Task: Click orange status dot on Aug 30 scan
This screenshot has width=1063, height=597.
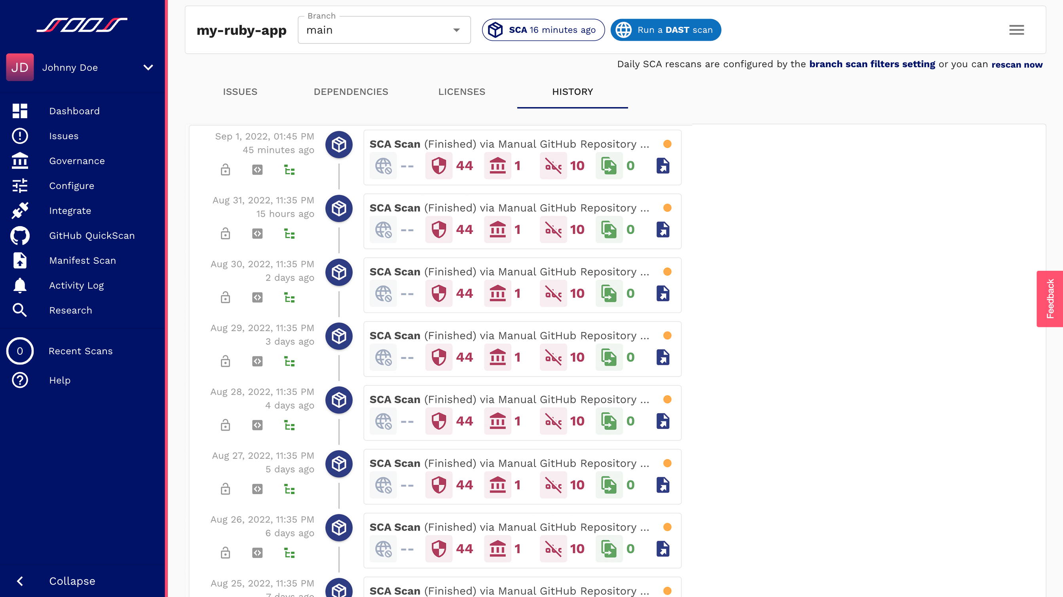Action: [x=667, y=272]
